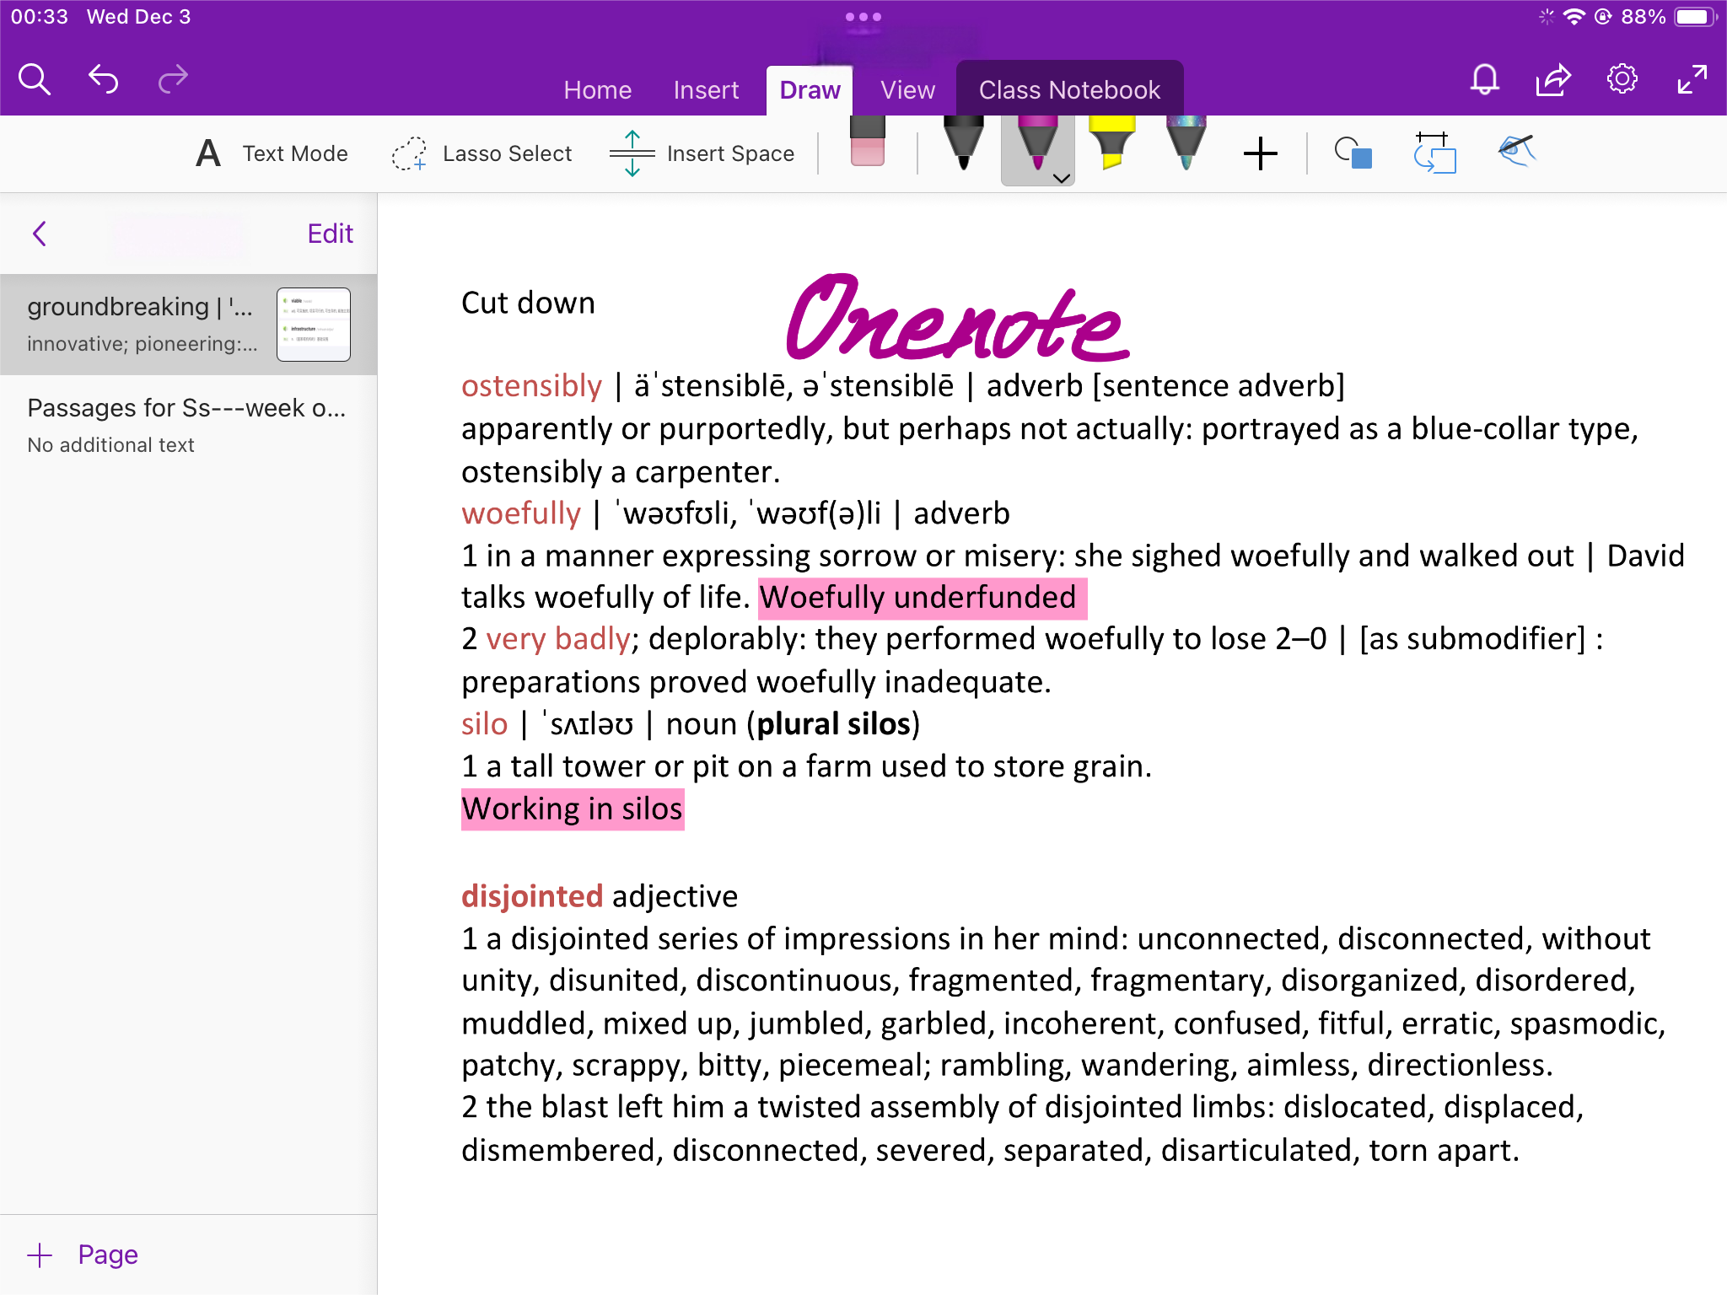Toggle the Lasso Select tool

(482, 153)
